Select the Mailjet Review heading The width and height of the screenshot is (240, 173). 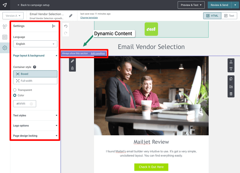(x=151, y=142)
